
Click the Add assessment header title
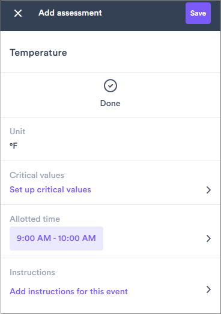pos(70,13)
